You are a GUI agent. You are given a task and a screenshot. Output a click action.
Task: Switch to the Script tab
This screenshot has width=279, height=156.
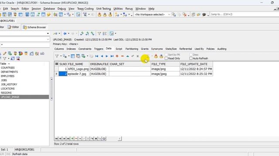(x=119, y=49)
